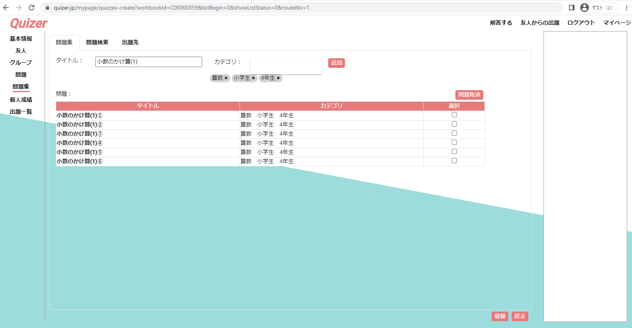Click the 戻る button

point(520,316)
